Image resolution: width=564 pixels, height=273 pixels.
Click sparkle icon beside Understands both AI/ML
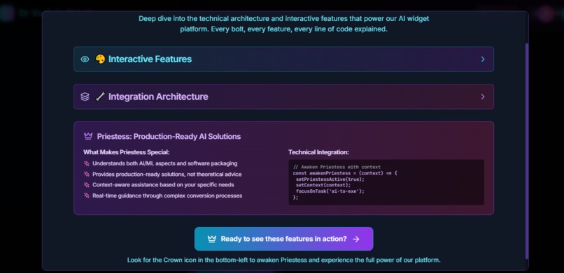(x=87, y=163)
